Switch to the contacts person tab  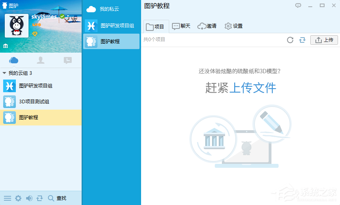pos(40,60)
